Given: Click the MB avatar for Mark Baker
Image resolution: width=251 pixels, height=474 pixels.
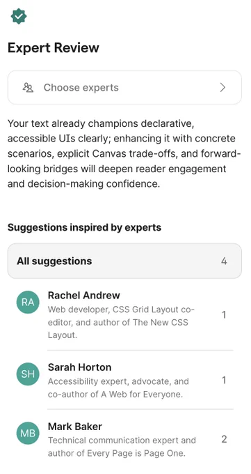Looking at the screenshot, I should 28,433.
